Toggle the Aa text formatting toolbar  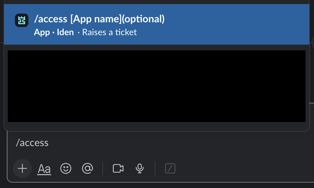point(44,168)
